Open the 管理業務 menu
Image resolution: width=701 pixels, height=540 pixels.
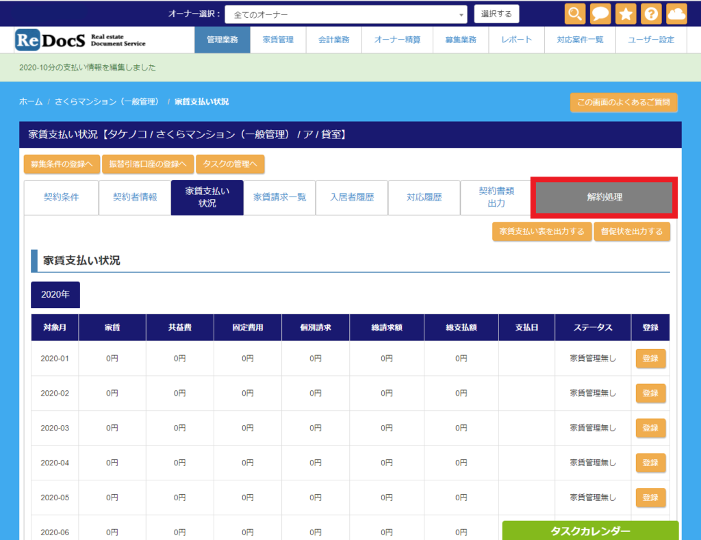(222, 40)
